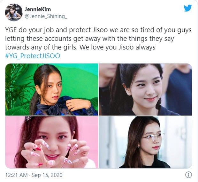Click the 'We love you Jisoo always' sentence
This screenshot has width=198, height=182.
tap(118, 47)
